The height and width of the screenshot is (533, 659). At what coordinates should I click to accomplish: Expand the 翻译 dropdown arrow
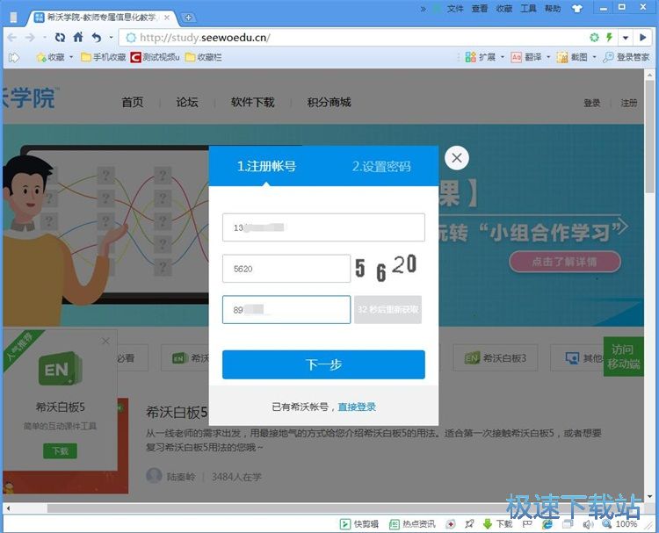(x=548, y=57)
